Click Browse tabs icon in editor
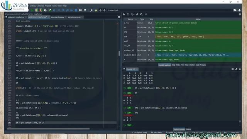The image size is (247, 139). pos(6,17)
